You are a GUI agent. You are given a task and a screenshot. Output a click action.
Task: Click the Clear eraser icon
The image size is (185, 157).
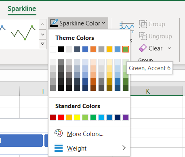(143, 48)
